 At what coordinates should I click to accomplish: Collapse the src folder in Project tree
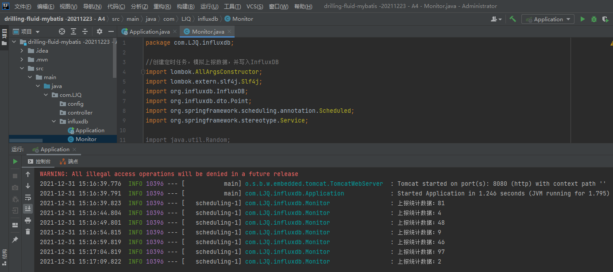[x=21, y=68]
